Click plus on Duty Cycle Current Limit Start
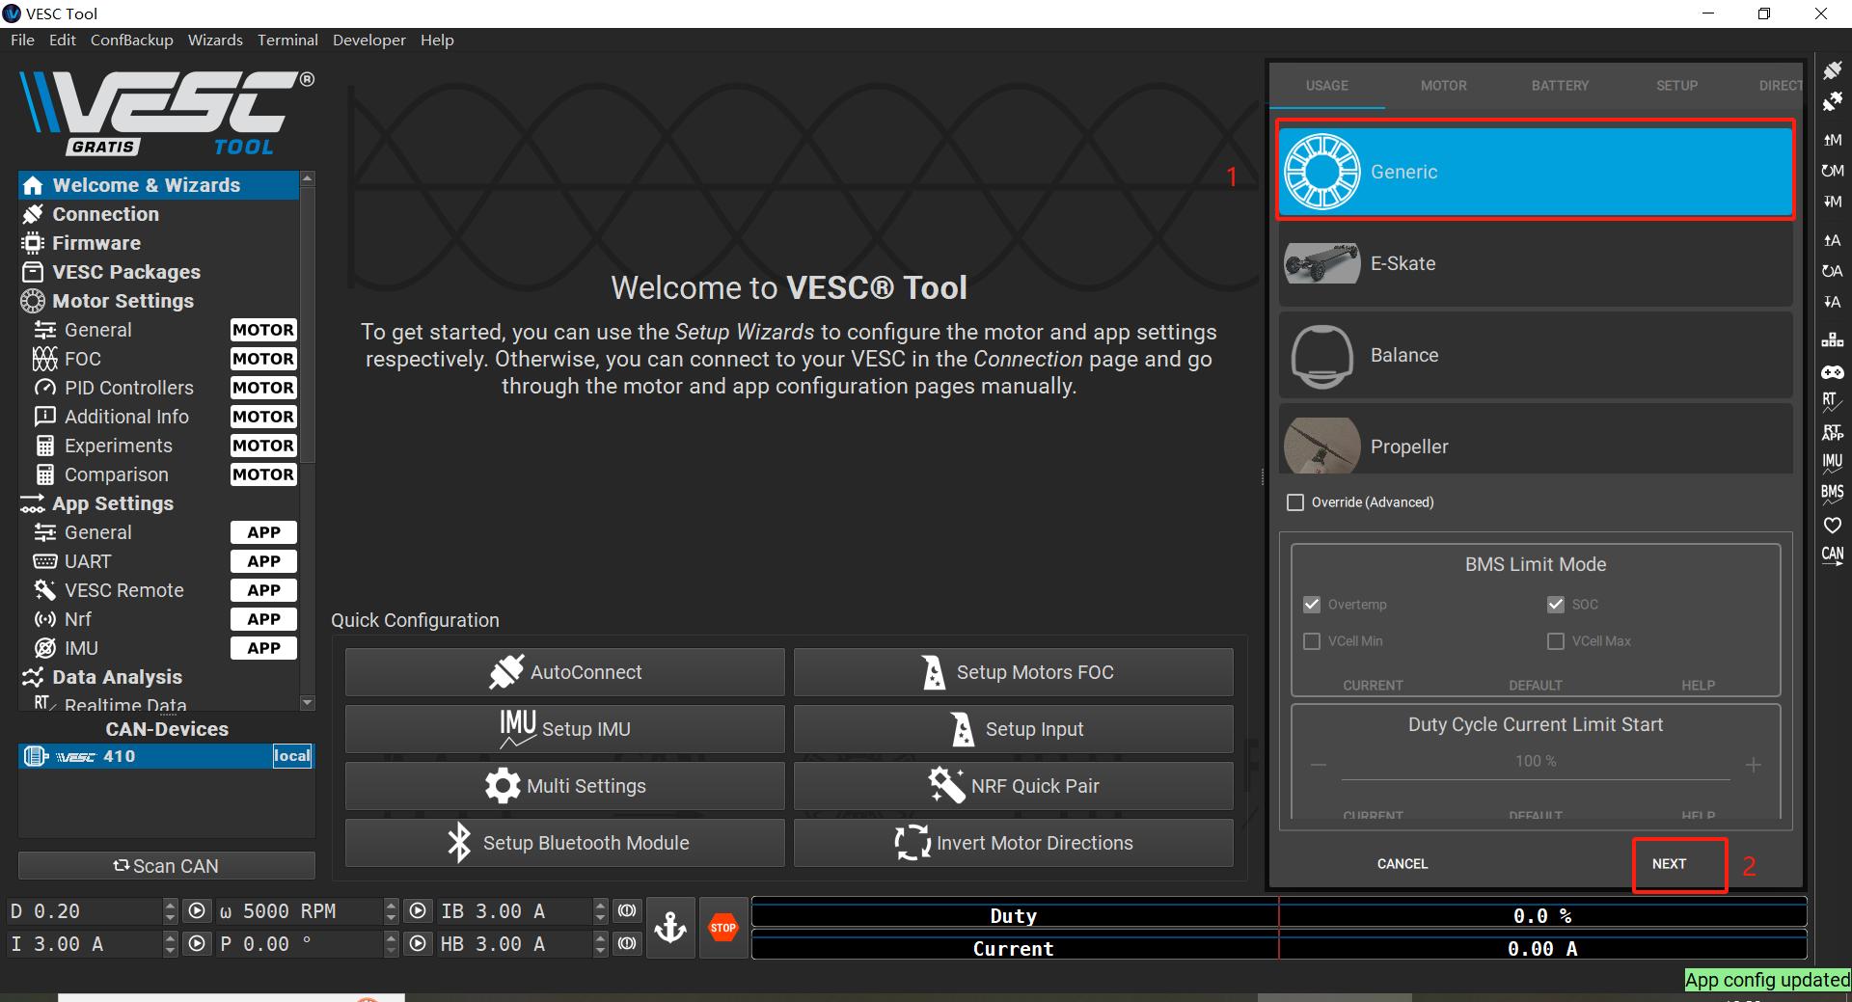 1754,765
